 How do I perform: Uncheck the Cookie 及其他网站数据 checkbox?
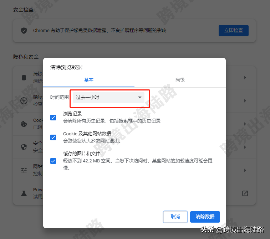coord(53,137)
